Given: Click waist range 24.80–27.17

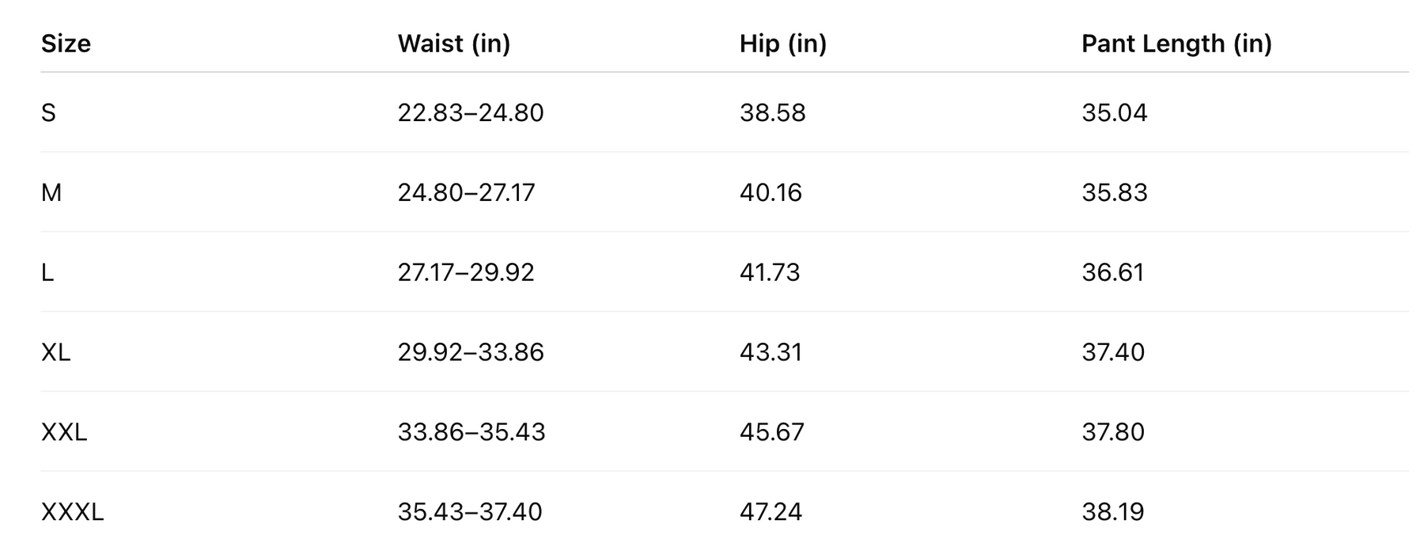Looking at the screenshot, I should [466, 193].
